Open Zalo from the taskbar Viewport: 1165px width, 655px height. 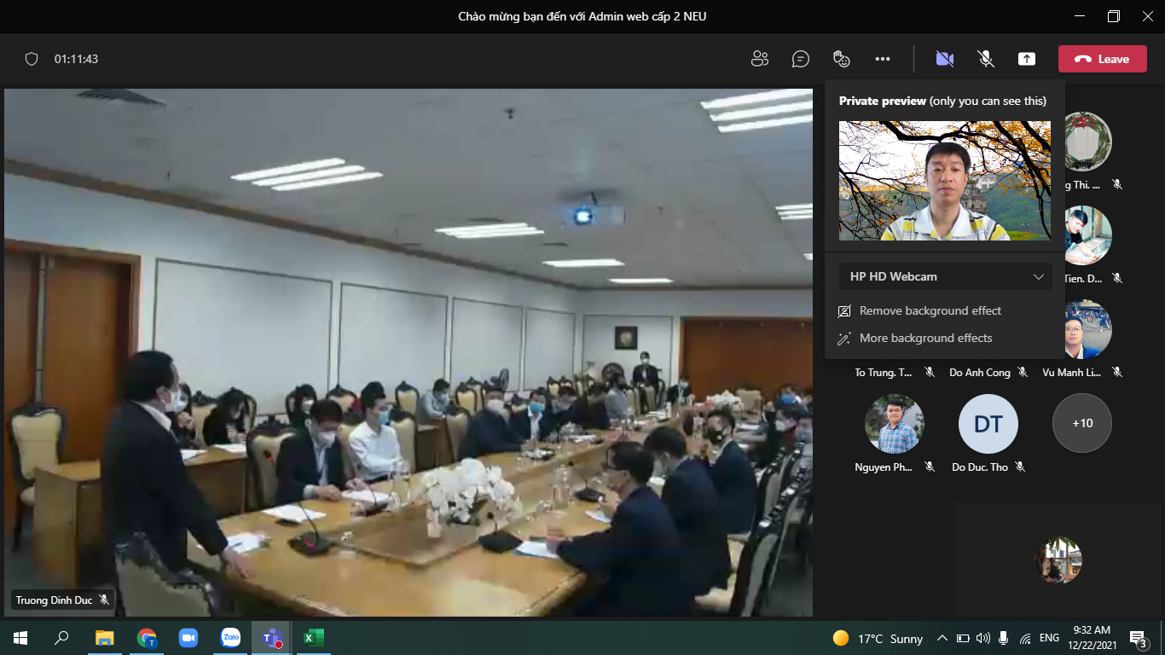click(230, 637)
